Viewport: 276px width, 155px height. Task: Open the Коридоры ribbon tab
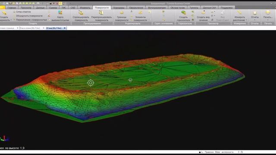tap(119, 8)
